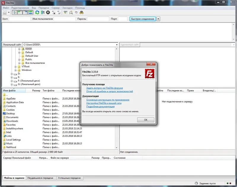Screen dimensions: 237x187
Task: Open the Site Manager
Action: [4, 12]
